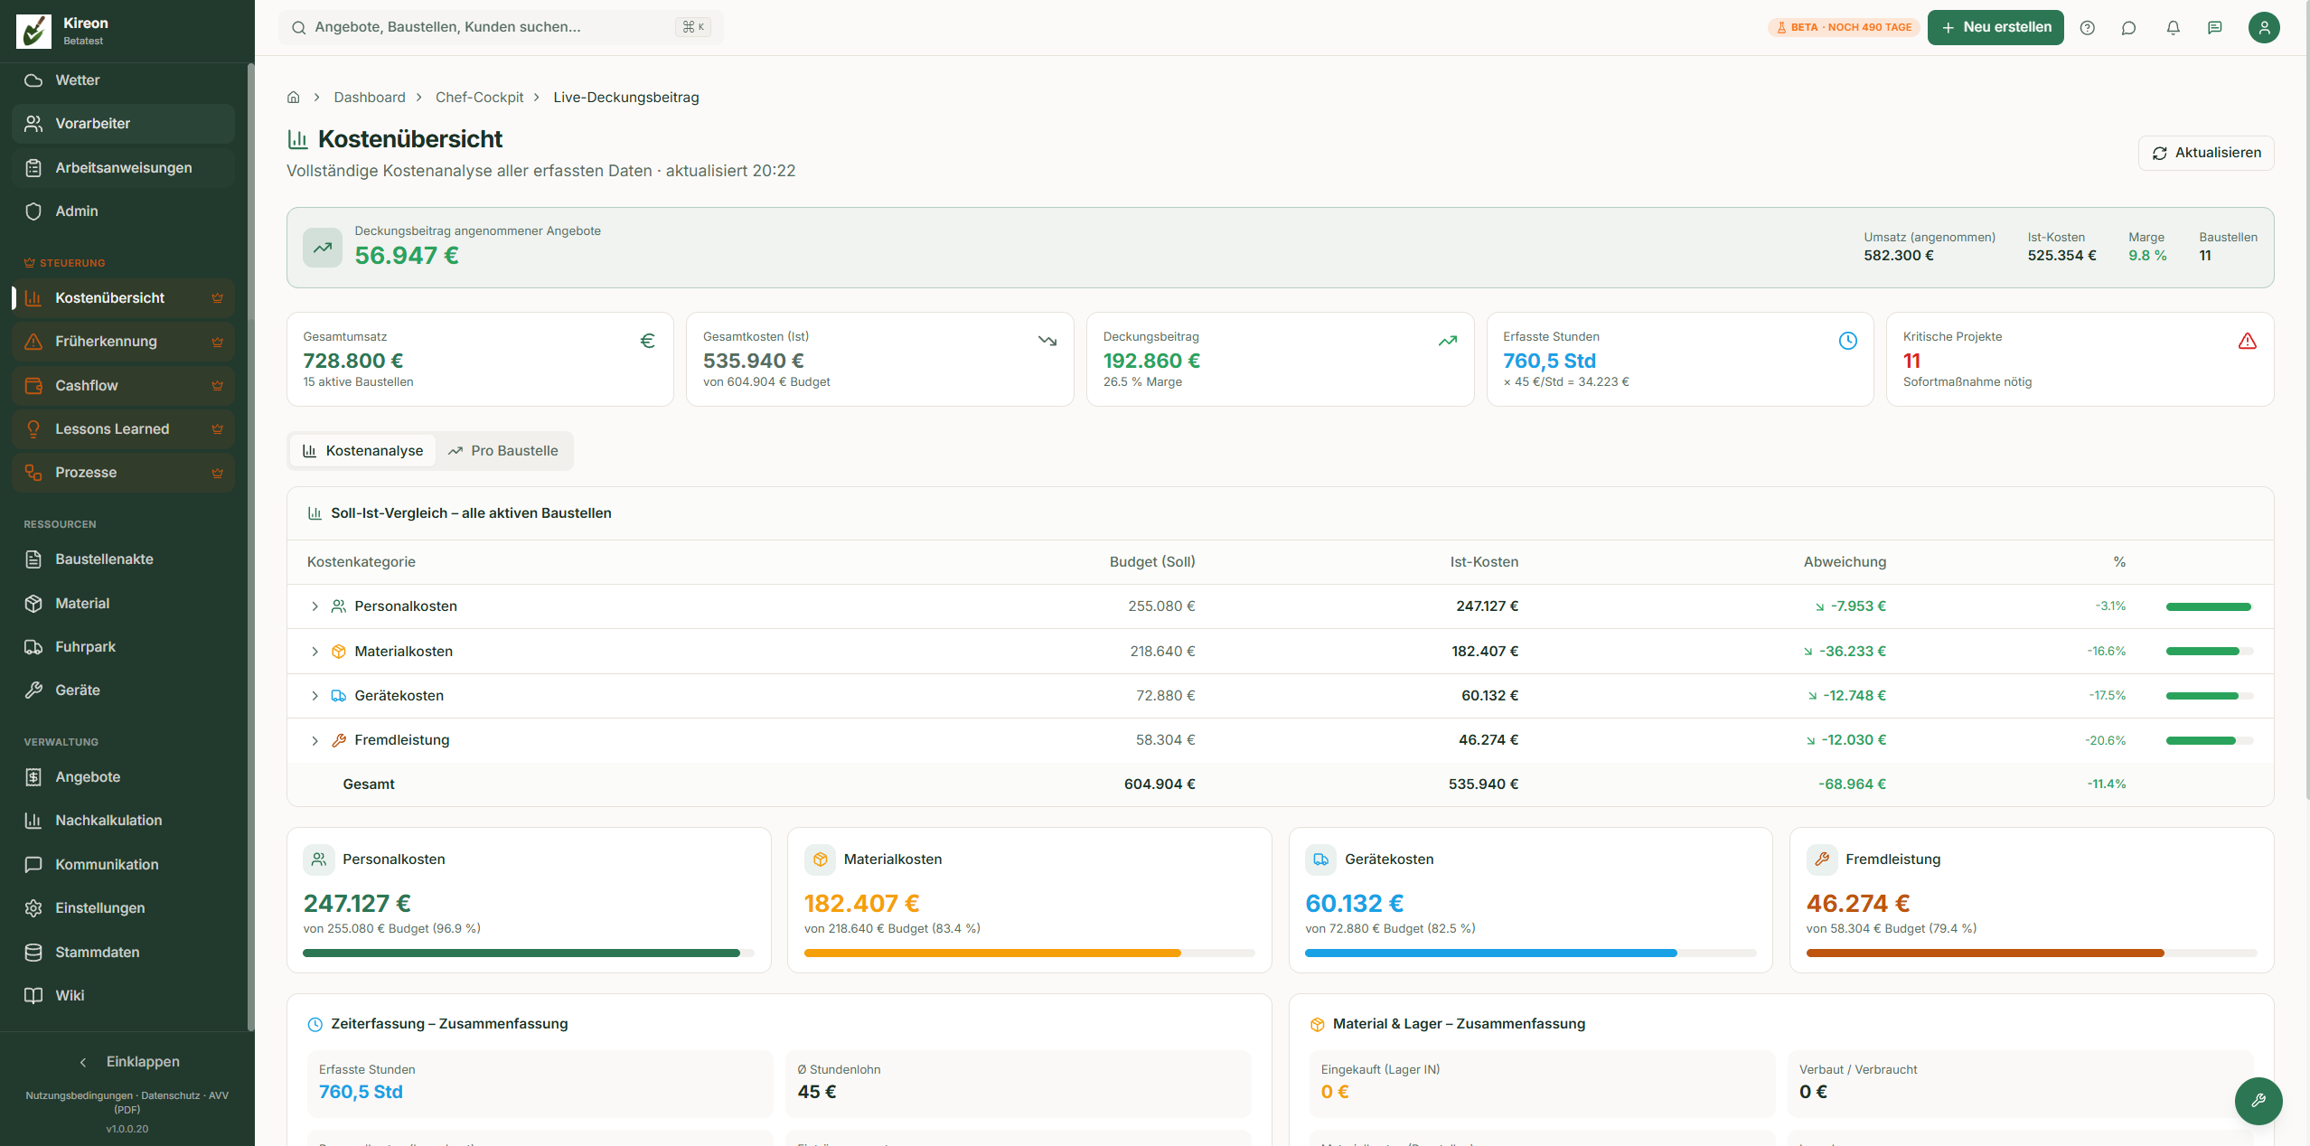The image size is (2310, 1146).
Task: Open Geräte in the sidebar
Action: (x=124, y=690)
